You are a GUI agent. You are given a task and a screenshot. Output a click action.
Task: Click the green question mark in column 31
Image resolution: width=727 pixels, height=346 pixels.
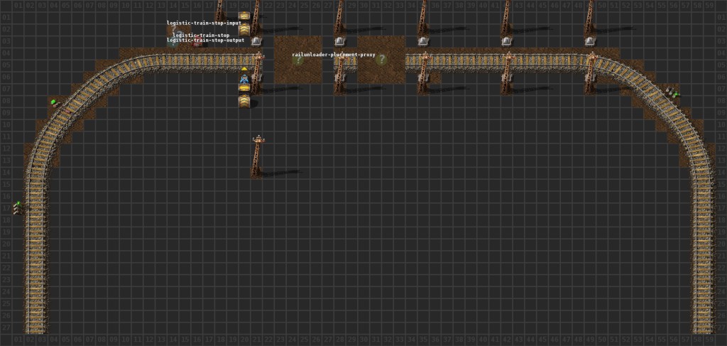[x=381, y=60]
